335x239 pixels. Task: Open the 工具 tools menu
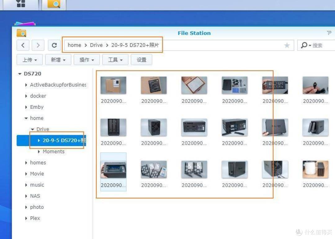(x=115, y=60)
